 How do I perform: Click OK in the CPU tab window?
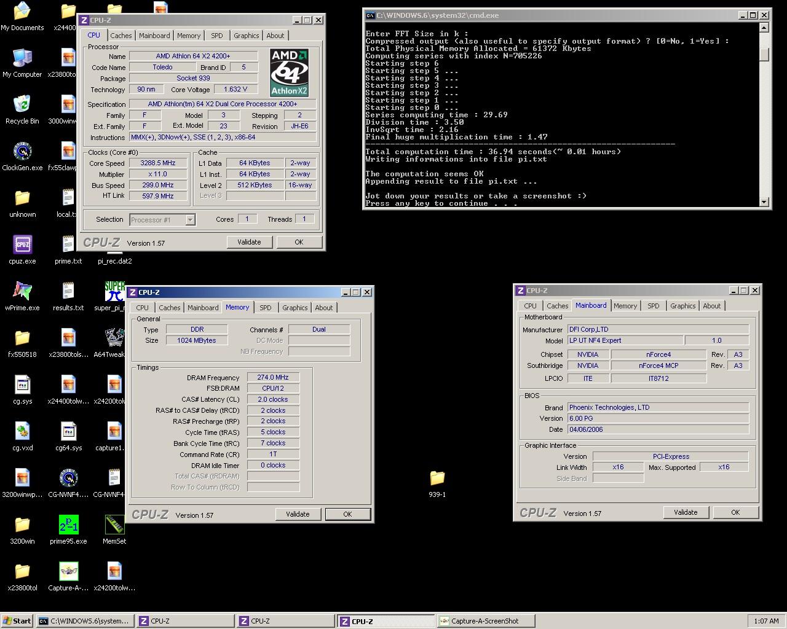click(299, 242)
